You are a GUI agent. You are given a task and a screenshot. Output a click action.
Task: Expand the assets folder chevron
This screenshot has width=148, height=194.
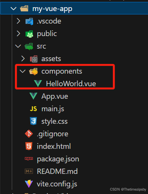tap(23, 58)
